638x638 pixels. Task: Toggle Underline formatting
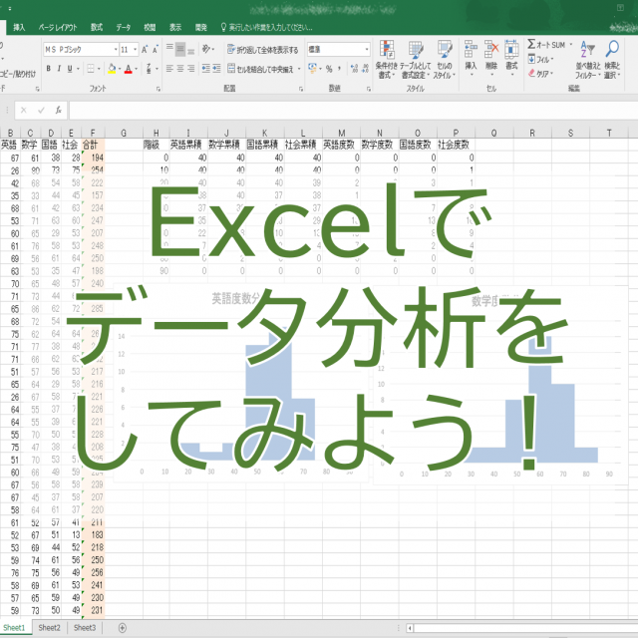(70, 69)
